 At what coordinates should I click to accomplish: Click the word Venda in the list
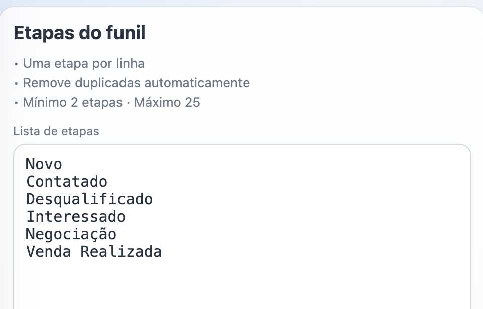point(49,252)
